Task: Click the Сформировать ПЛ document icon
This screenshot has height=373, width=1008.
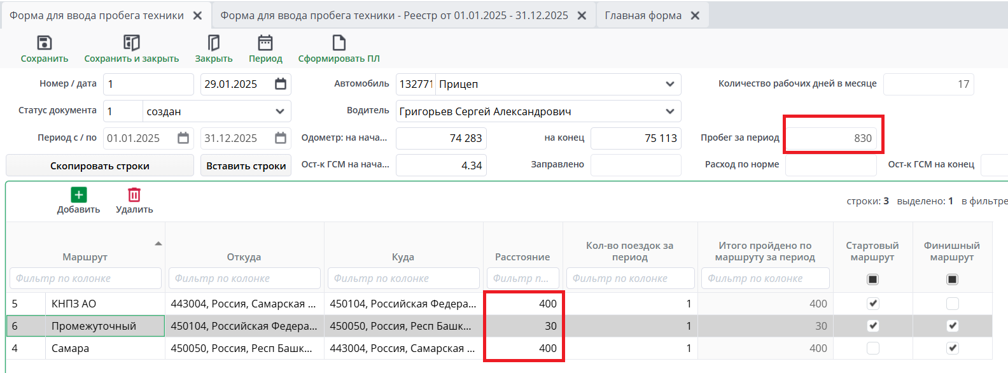Action: coord(339,43)
